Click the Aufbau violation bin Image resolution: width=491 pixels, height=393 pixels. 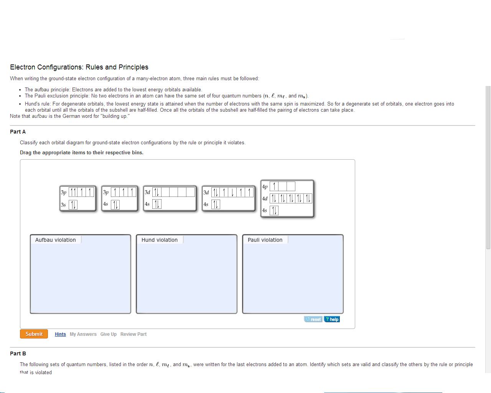coord(81,274)
